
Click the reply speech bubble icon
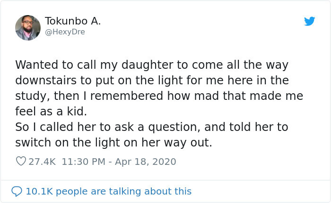pyautogui.click(x=17, y=191)
